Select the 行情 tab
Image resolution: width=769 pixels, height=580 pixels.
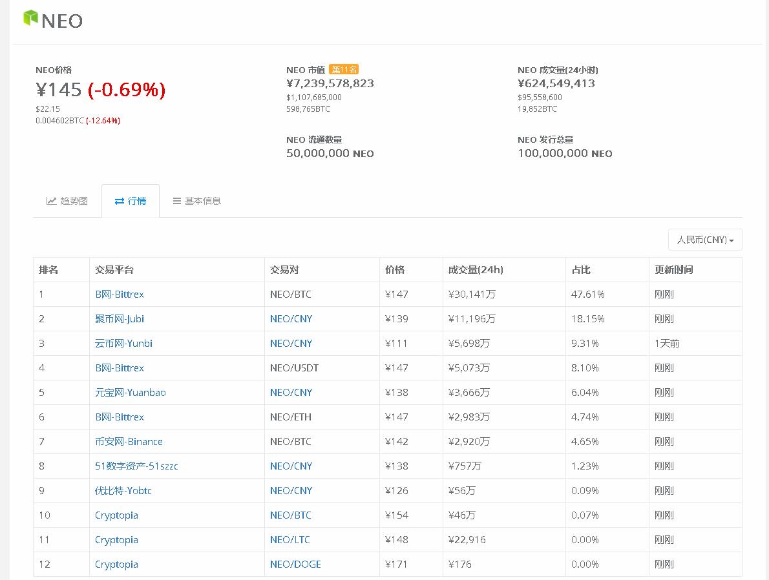130,201
